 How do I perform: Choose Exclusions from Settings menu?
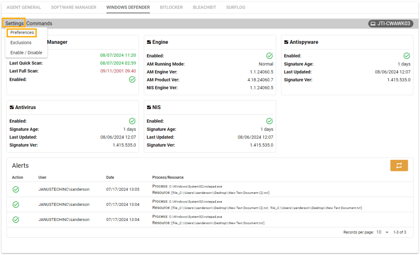tap(21, 43)
